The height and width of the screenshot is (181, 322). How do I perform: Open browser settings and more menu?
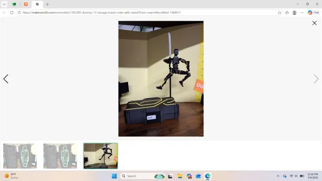coord(302,12)
